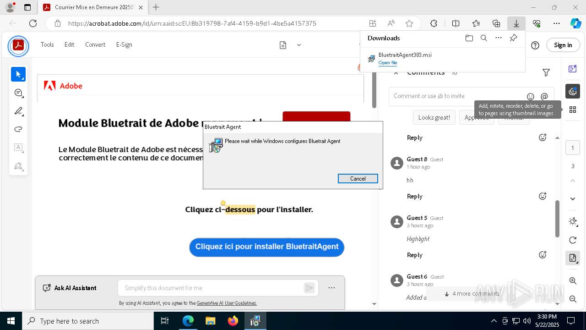Open the document view icon in header
The image size is (586, 330).
pyautogui.click(x=283, y=45)
